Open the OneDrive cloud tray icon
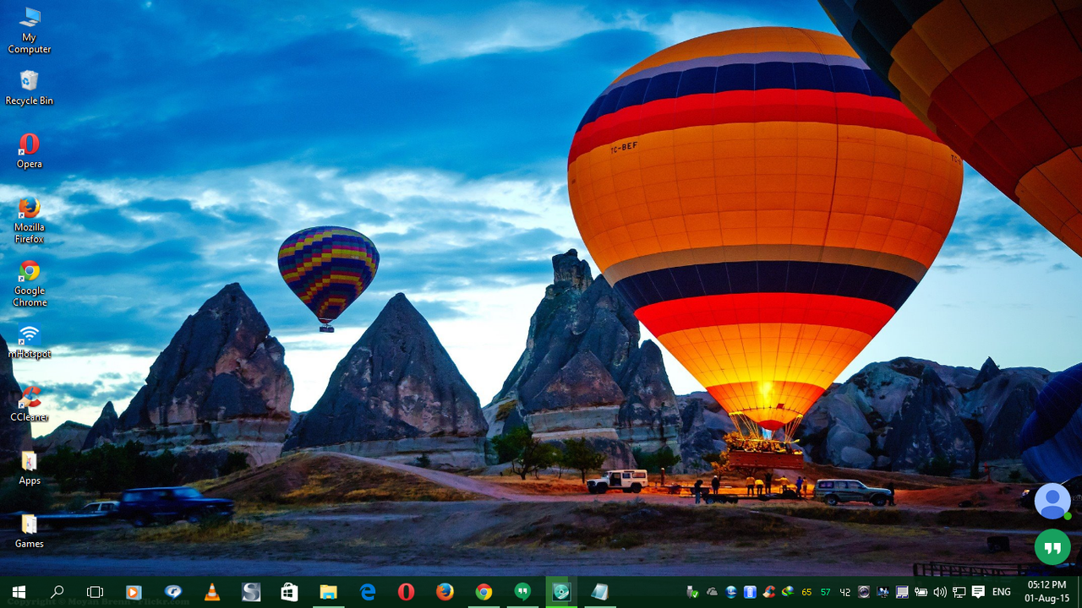 (x=712, y=592)
